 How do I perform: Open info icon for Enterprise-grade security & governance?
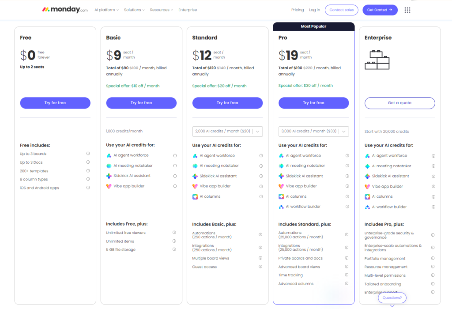click(x=433, y=235)
